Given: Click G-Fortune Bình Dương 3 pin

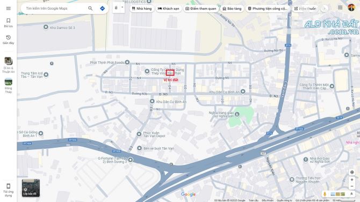Looking at the screenshot, I should [131, 160].
